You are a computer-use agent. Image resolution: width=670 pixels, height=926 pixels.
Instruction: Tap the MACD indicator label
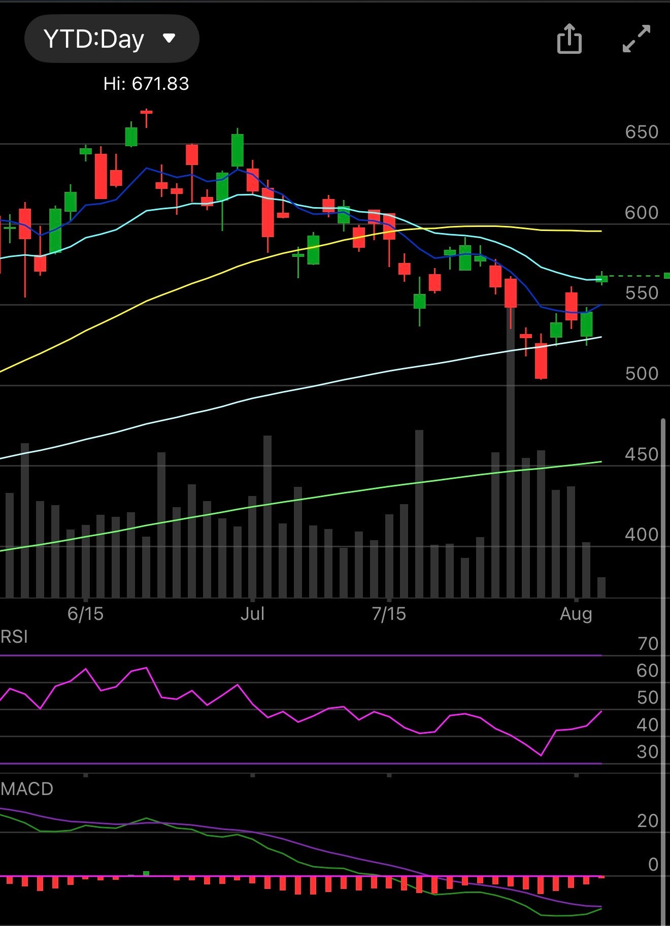27,789
